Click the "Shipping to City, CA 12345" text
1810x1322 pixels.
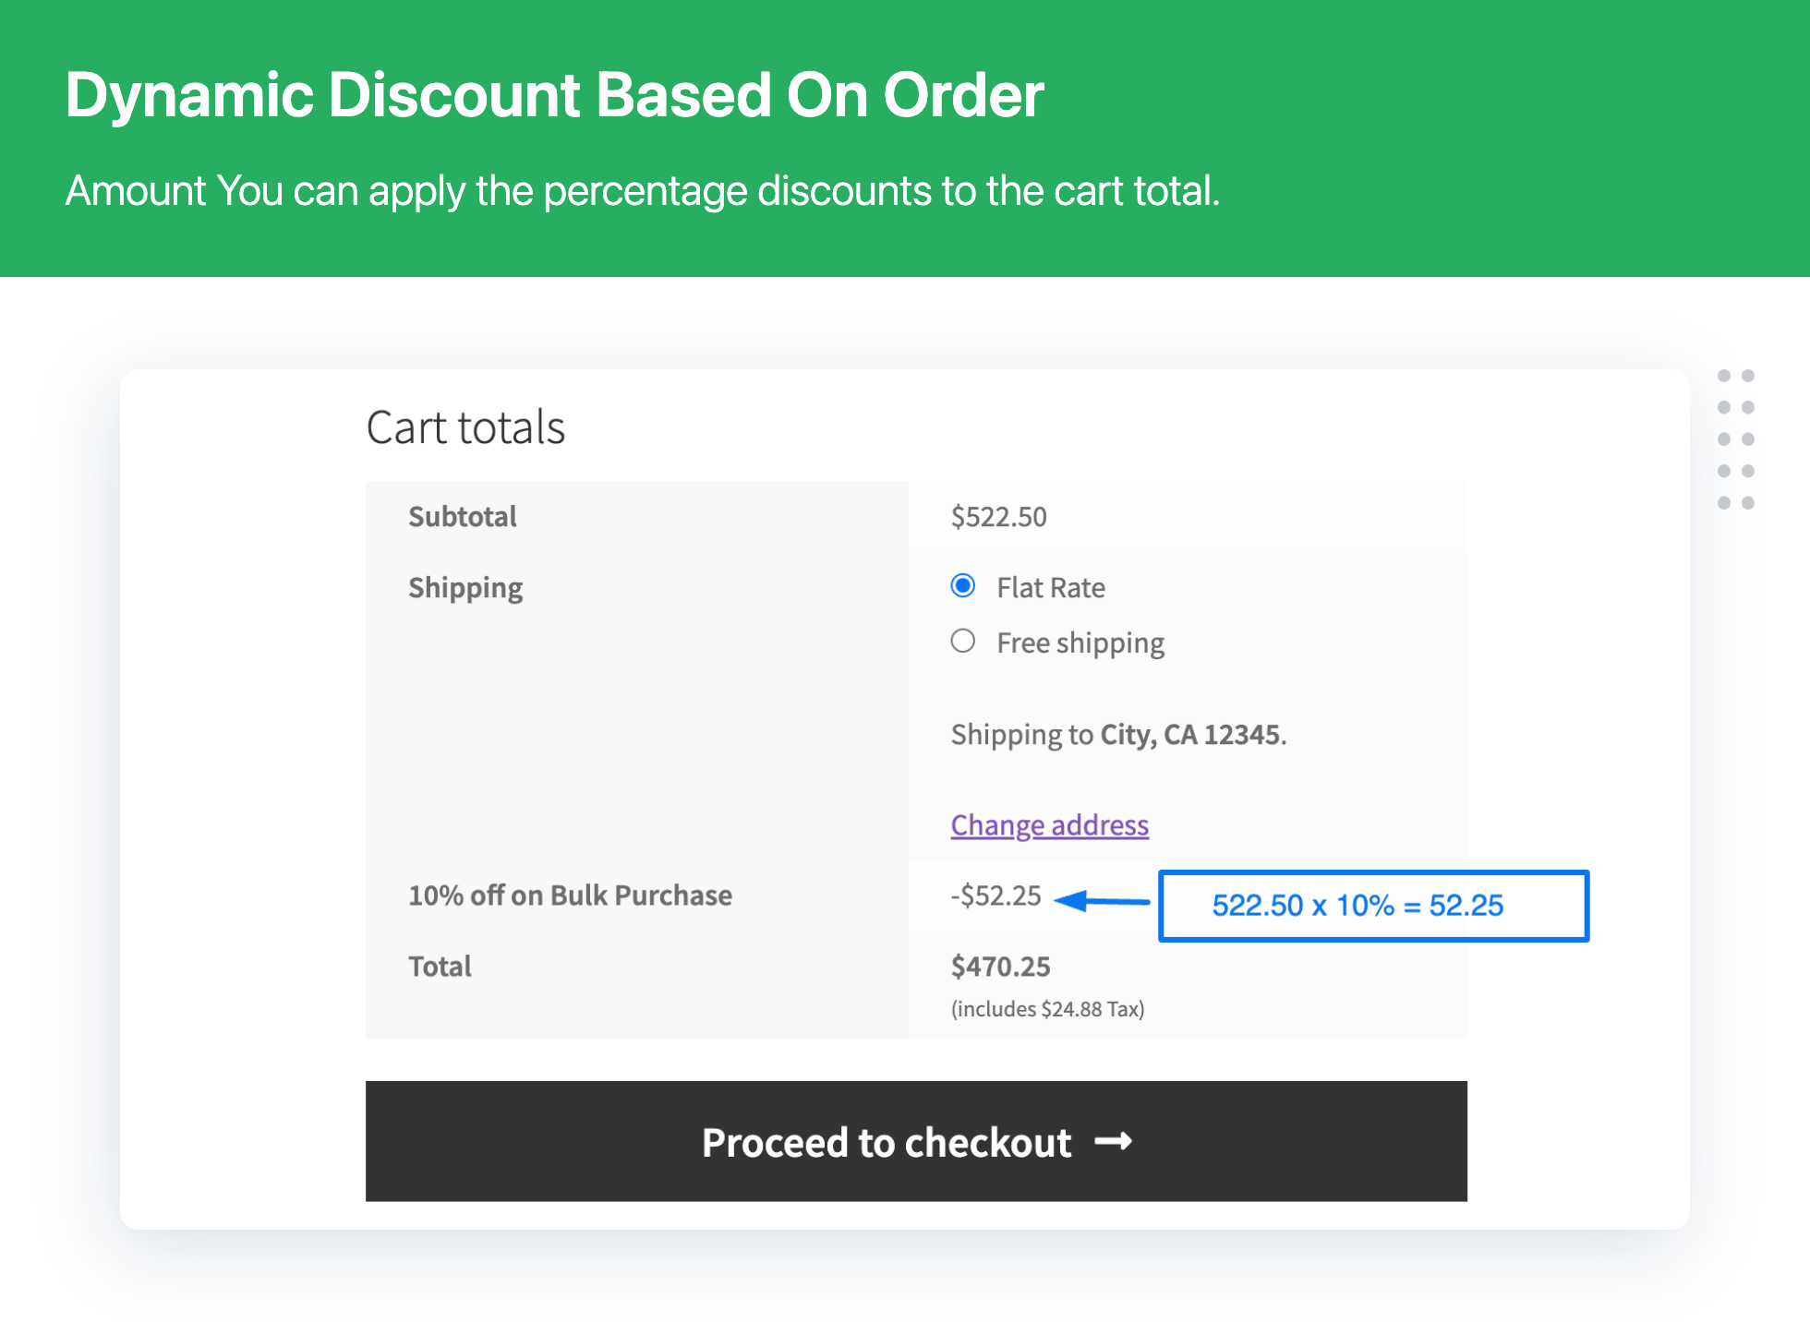(1118, 735)
